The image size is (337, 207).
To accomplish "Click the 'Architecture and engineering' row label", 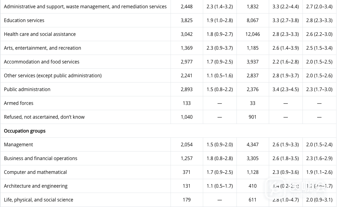I will pos(36,186).
